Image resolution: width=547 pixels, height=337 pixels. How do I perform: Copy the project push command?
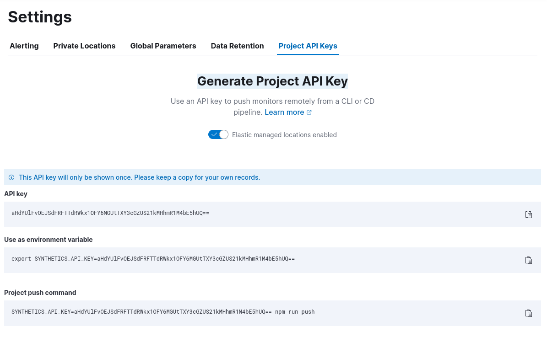(x=529, y=313)
